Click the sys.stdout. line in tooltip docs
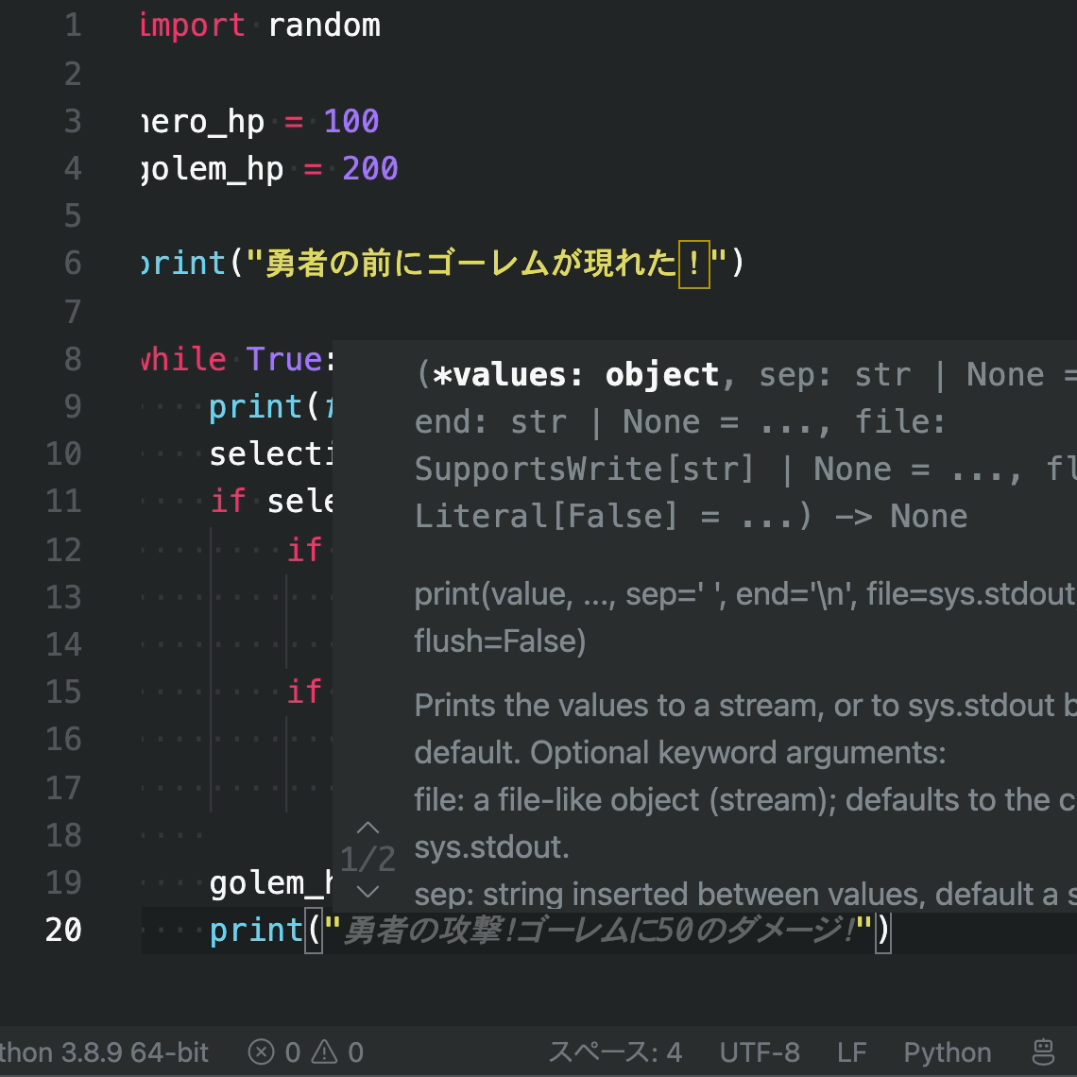Screen dimensions: 1077x1077 (492, 847)
